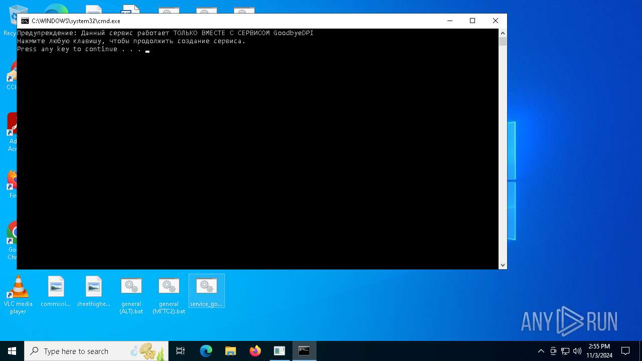Open Task View from the taskbar
Image resolution: width=642 pixels, height=361 pixels.
tap(181, 351)
